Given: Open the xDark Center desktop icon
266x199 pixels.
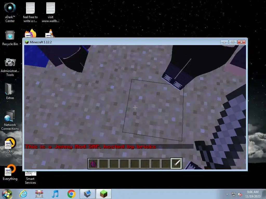Looking at the screenshot, I should pos(10,12).
